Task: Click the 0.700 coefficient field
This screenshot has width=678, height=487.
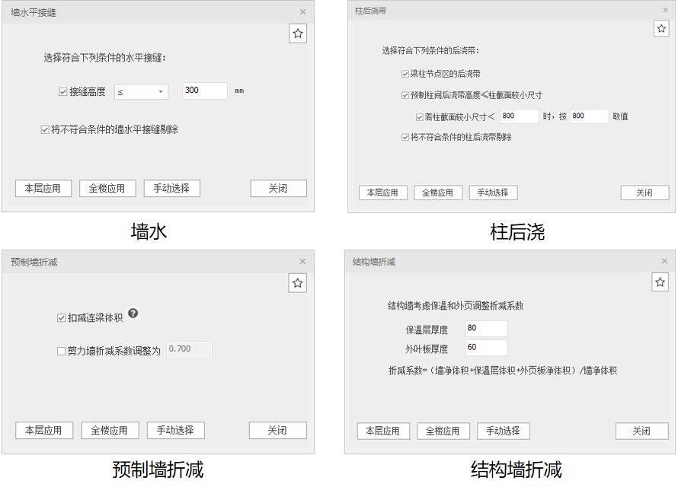Action: click(189, 349)
